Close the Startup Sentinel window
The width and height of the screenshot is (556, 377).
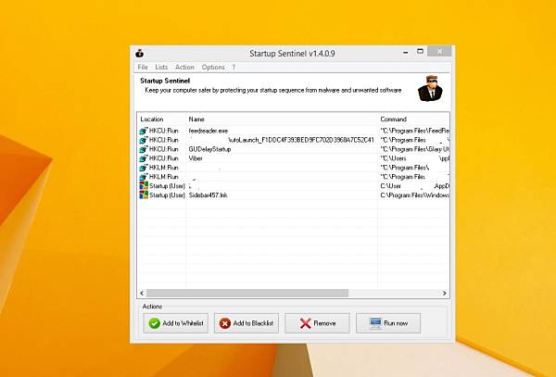(x=439, y=51)
